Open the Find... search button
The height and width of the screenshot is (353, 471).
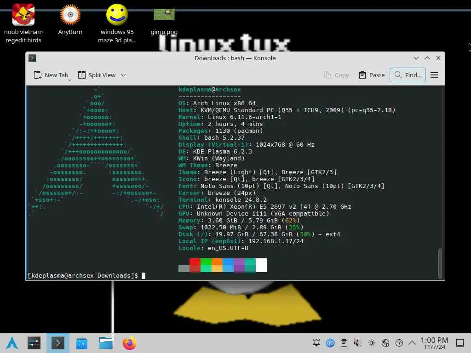click(408, 75)
